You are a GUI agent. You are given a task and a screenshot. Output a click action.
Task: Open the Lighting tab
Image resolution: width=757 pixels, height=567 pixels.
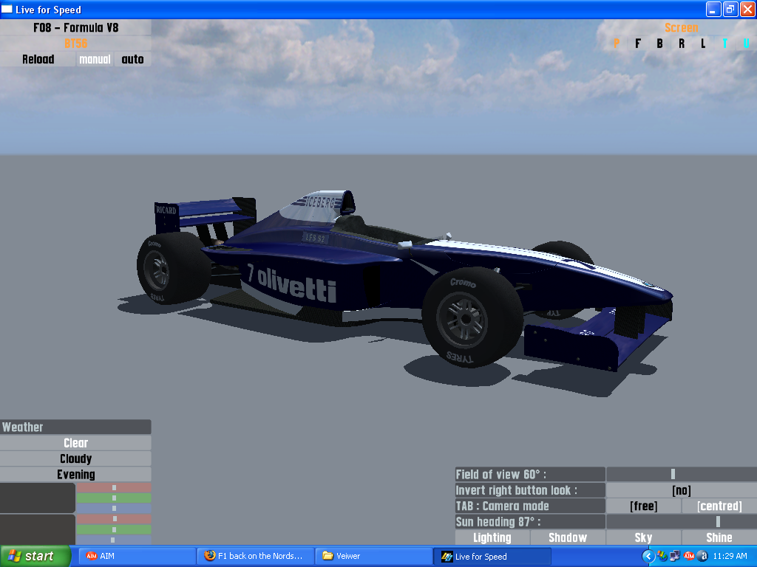[492, 537]
